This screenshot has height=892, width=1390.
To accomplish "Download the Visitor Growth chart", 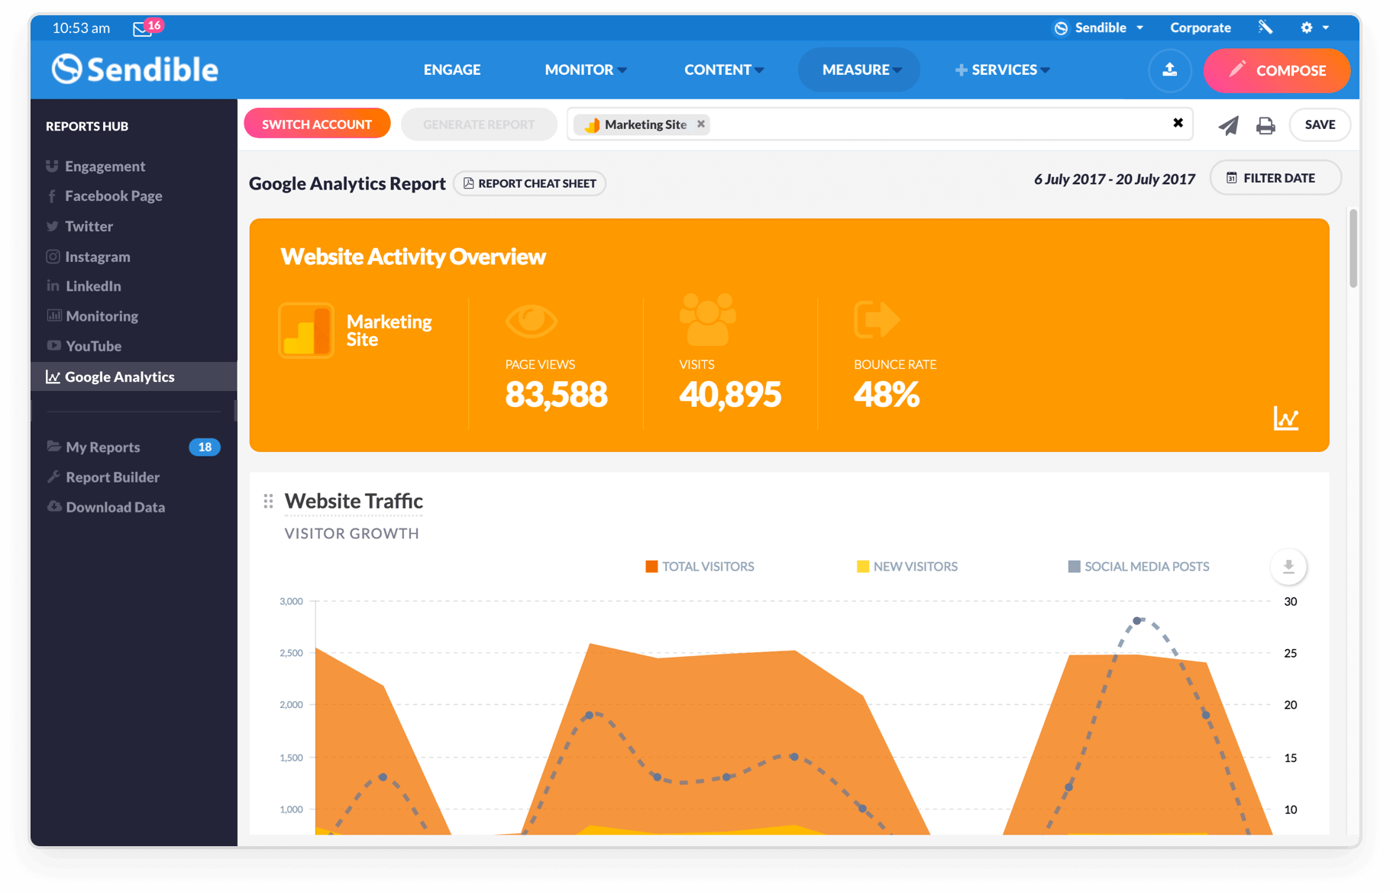I will [1288, 567].
